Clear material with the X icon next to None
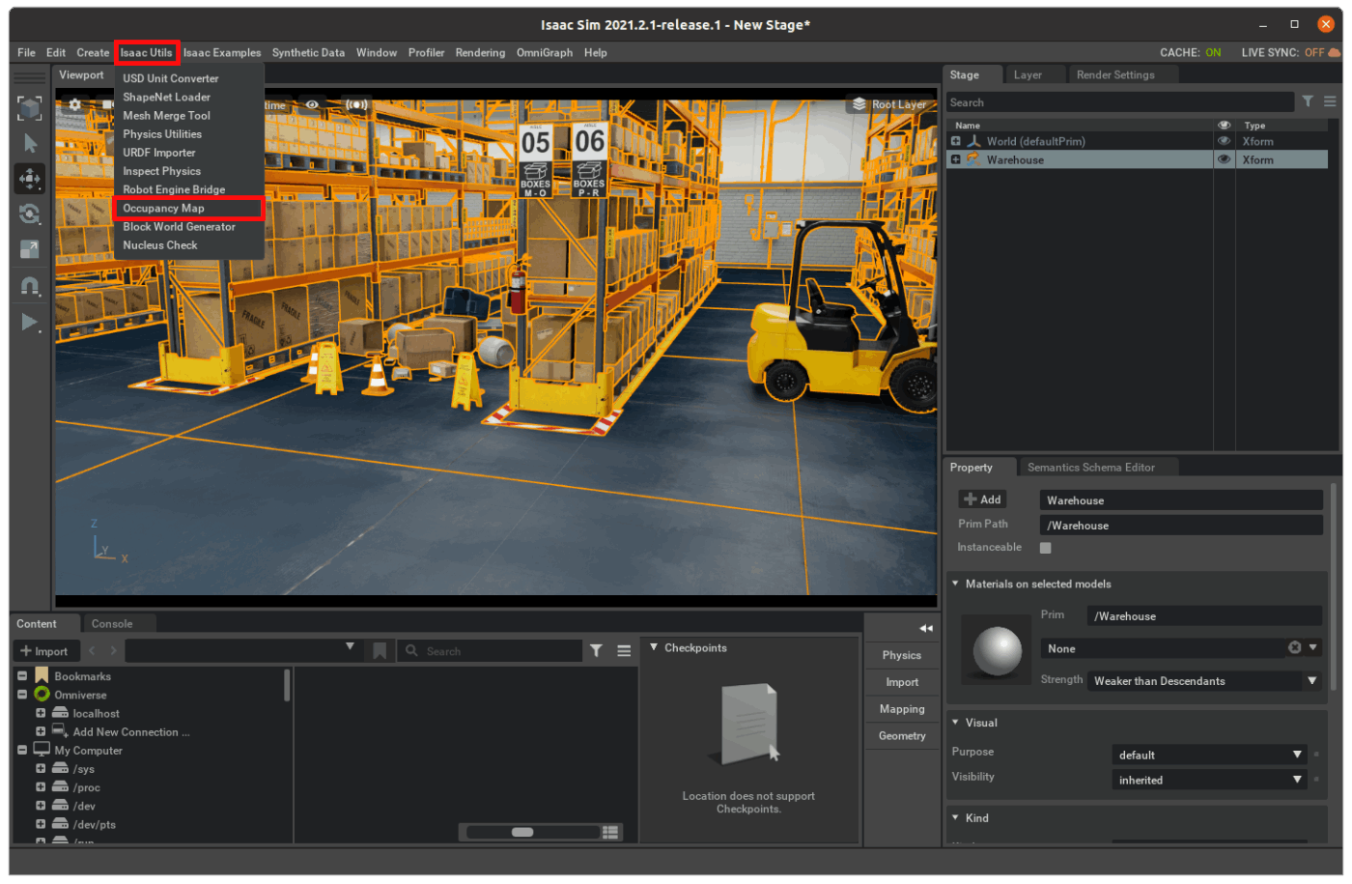 click(x=1295, y=647)
